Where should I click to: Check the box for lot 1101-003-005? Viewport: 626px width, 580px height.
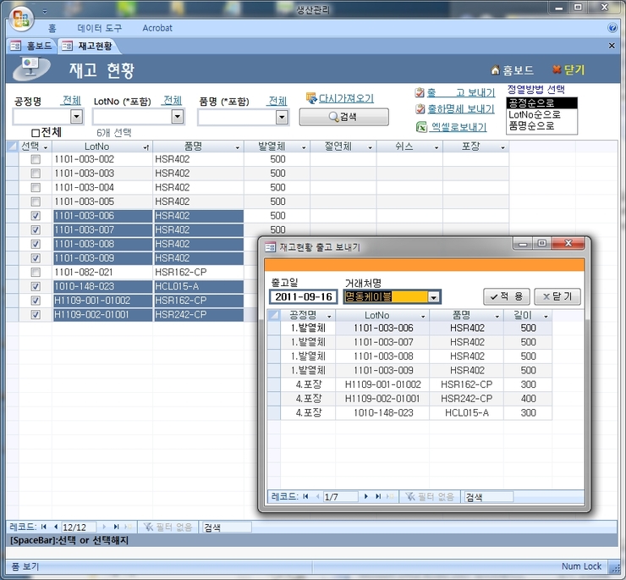tap(36, 202)
